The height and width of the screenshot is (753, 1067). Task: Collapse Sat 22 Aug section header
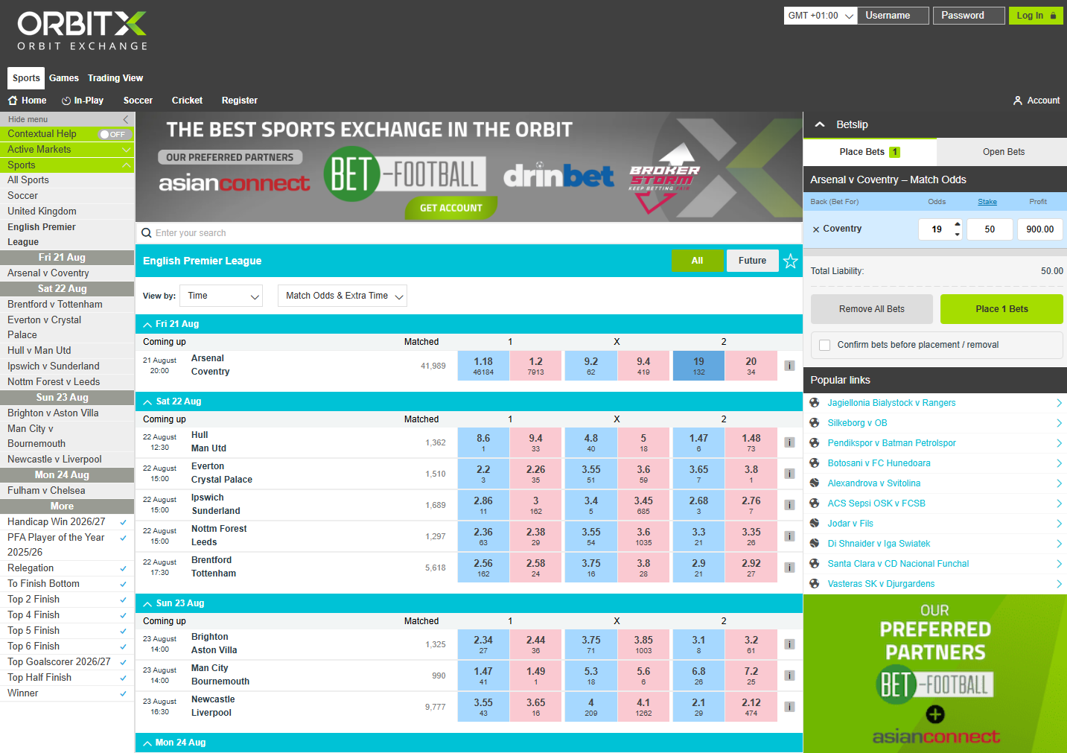(x=469, y=401)
